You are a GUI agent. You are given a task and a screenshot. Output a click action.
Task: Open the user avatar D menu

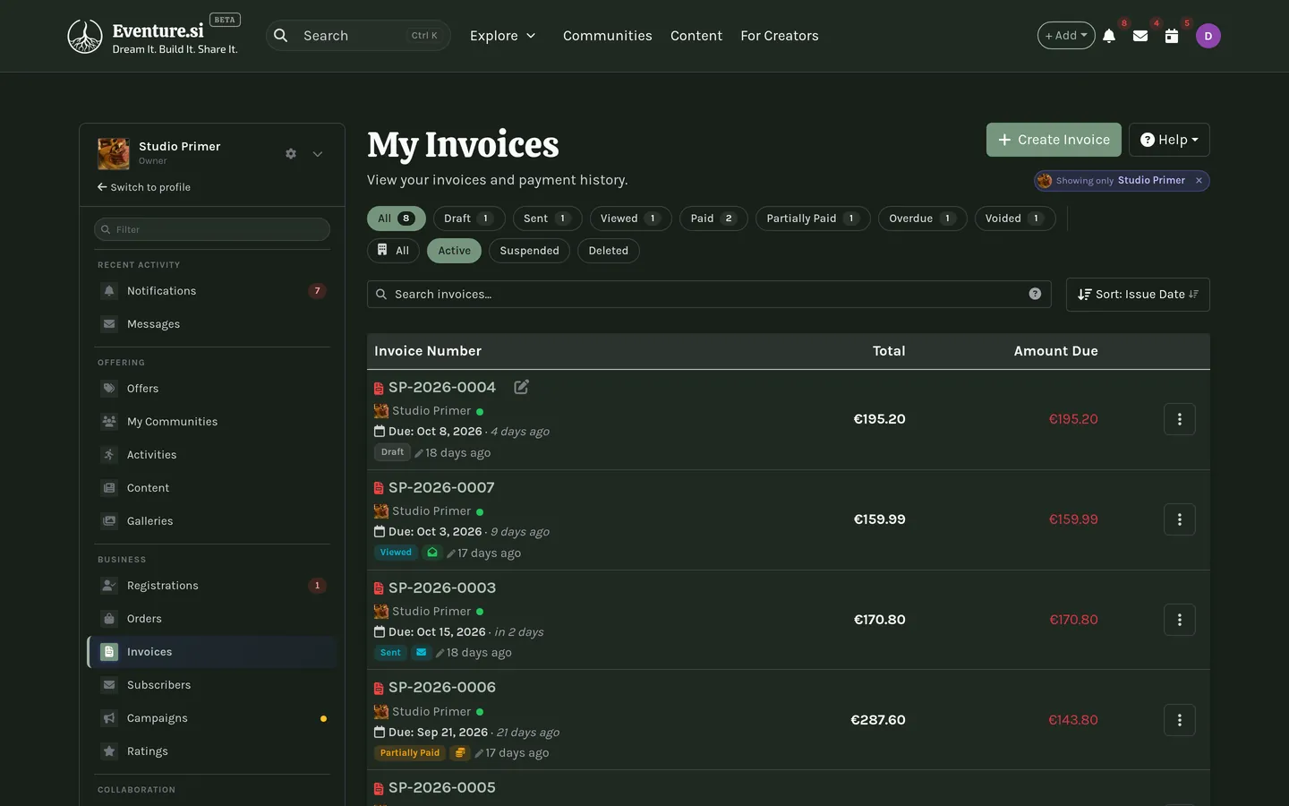(1208, 36)
